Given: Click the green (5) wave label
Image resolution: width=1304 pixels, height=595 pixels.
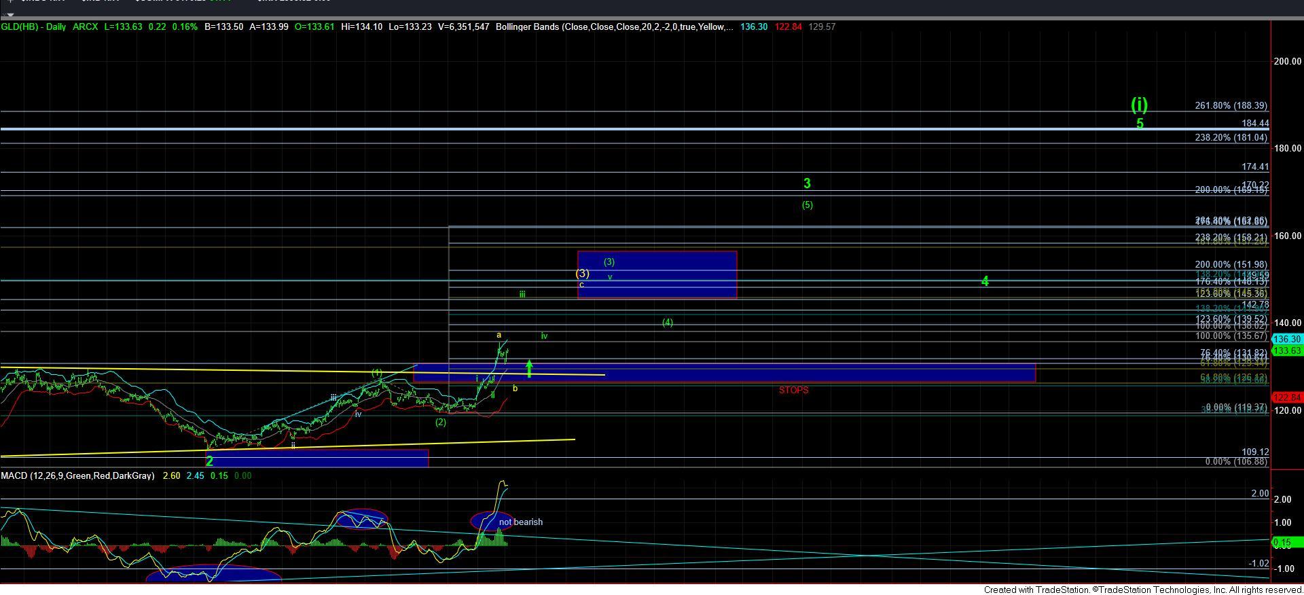Looking at the screenshot, I should click(x=807, y=204).
